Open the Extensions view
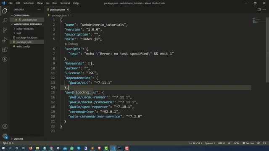269x151 pixels. coord(5,49)
